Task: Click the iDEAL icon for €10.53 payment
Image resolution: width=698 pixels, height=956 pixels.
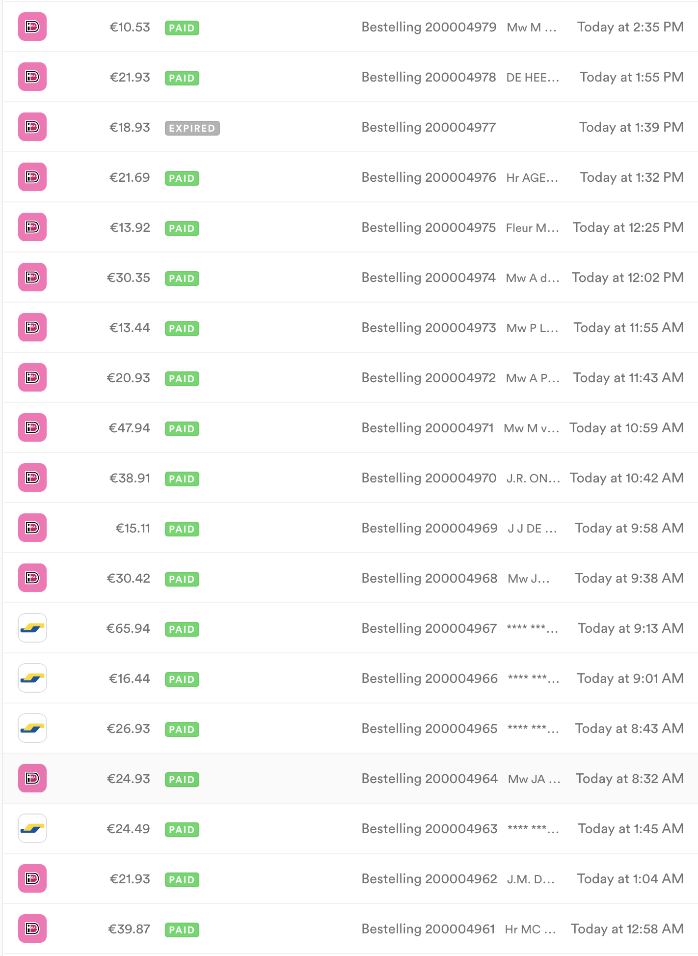Action: pyautogui.click(x=32, y=27)
